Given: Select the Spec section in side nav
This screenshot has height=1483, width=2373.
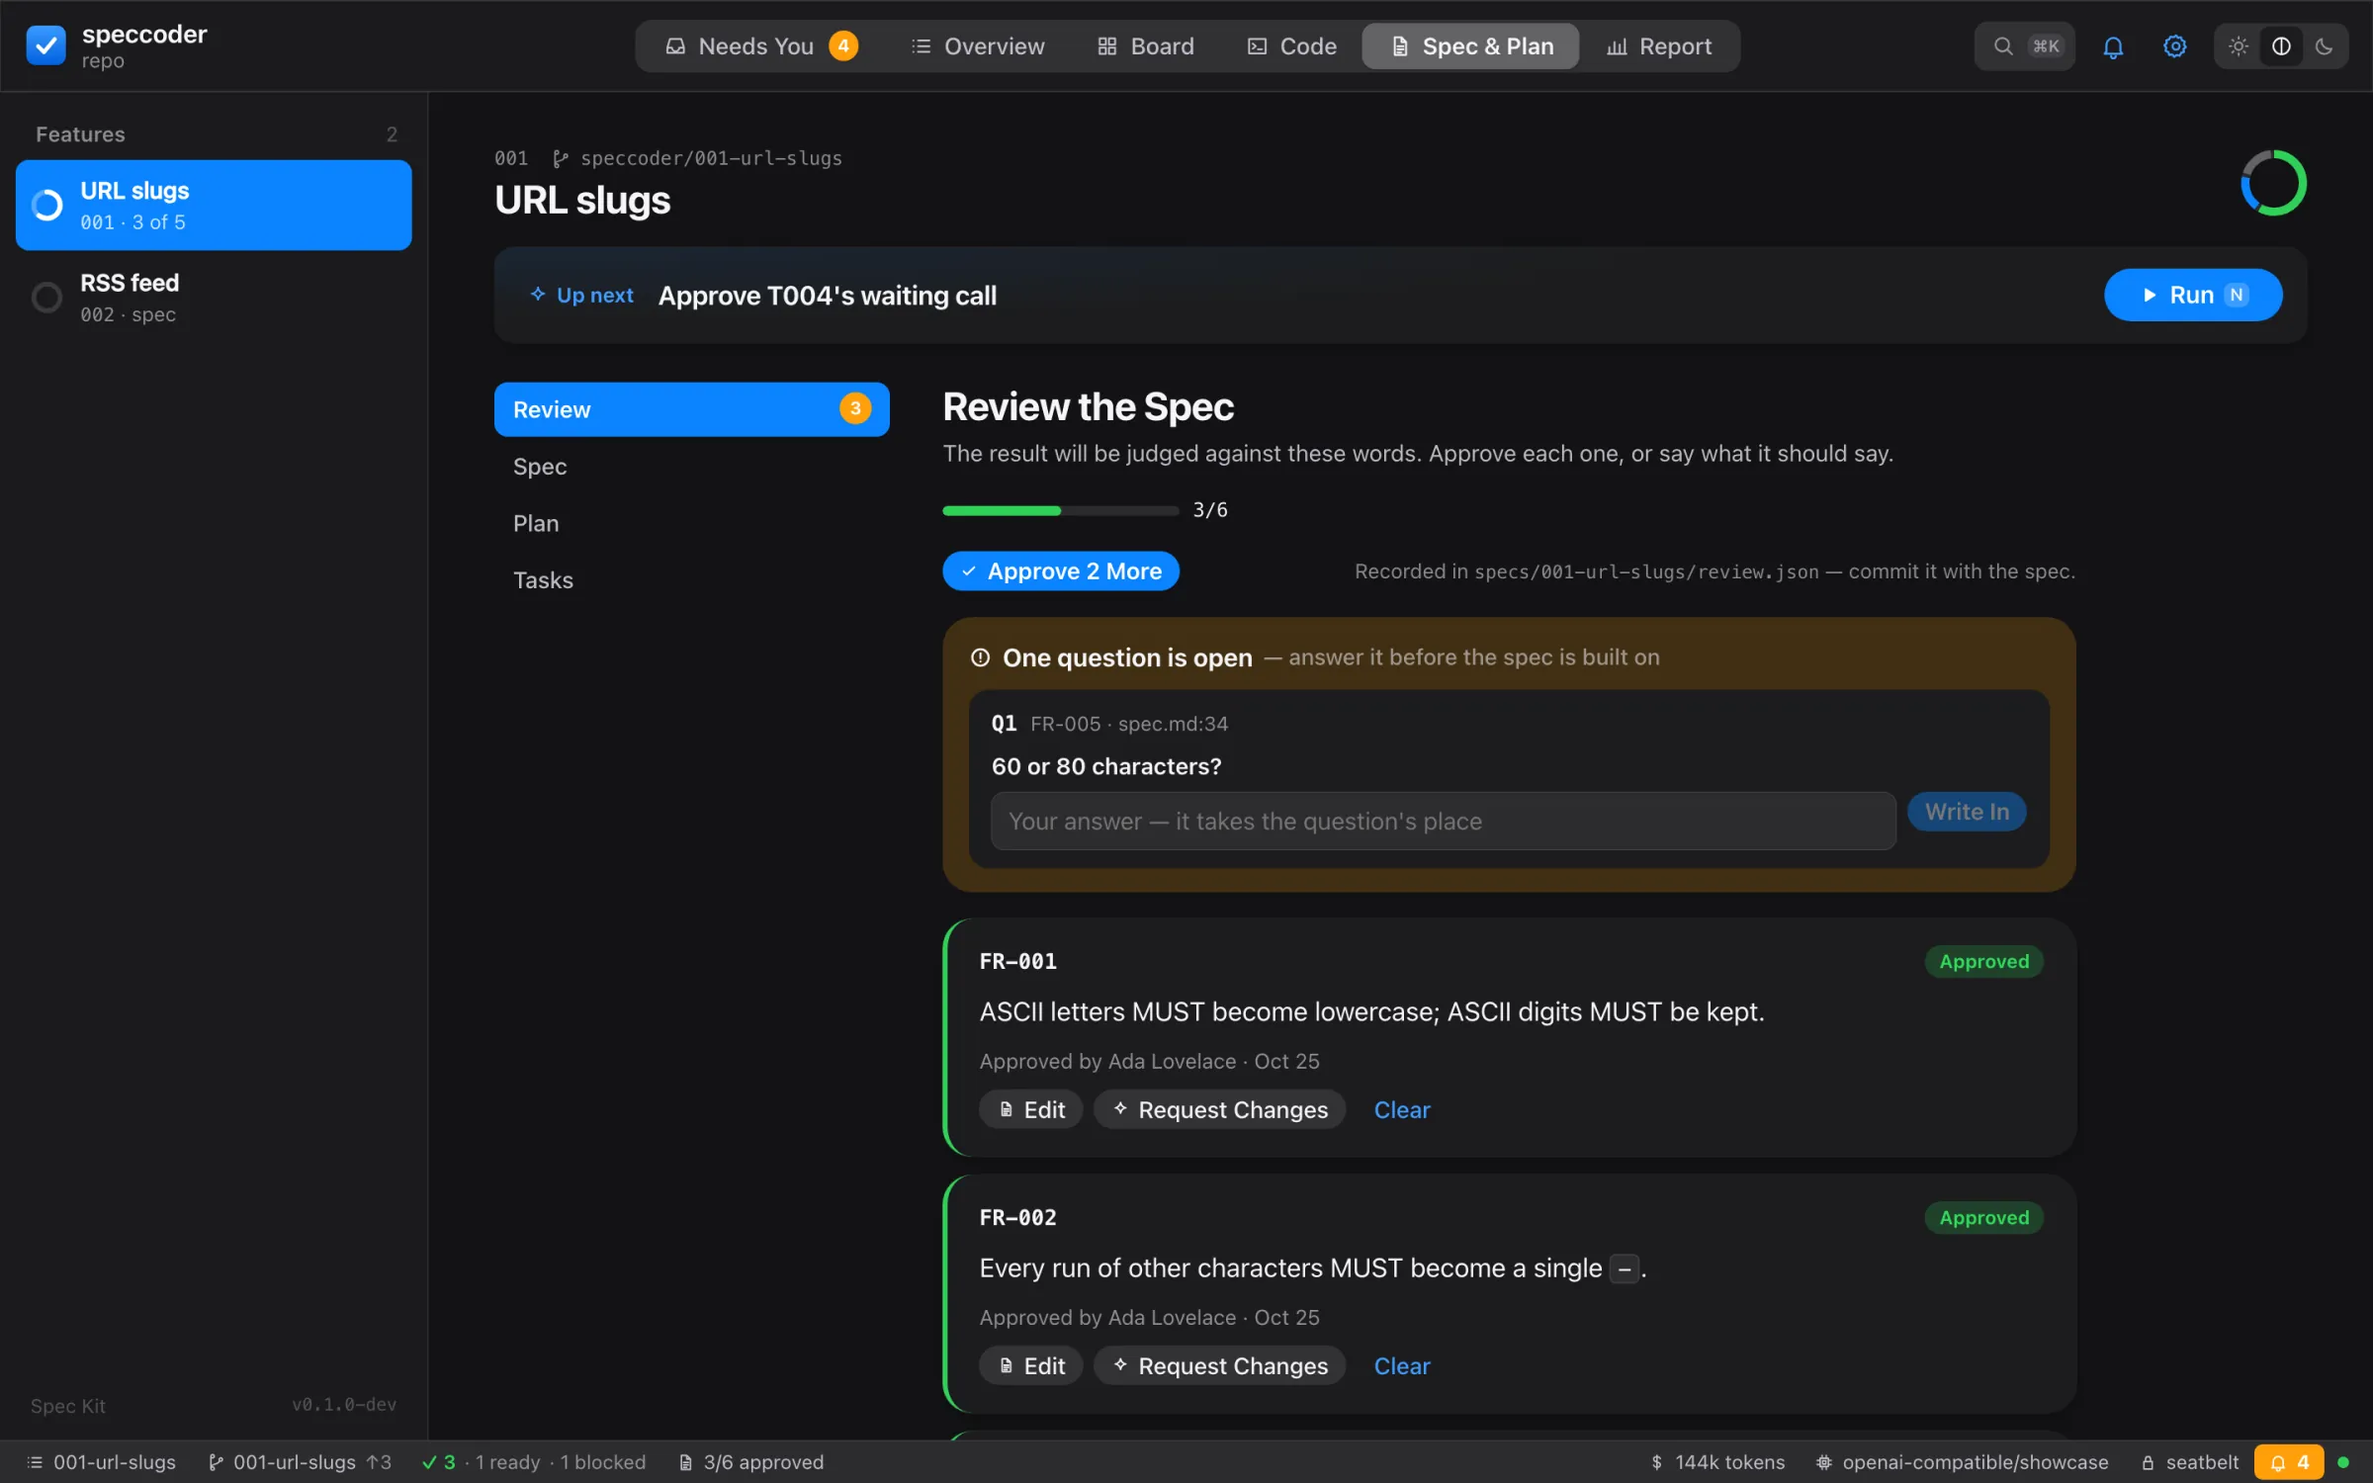Looking at the screenshot, I should click(691, 467).
